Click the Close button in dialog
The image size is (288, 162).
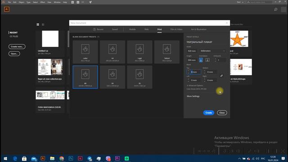click(222, 113)
